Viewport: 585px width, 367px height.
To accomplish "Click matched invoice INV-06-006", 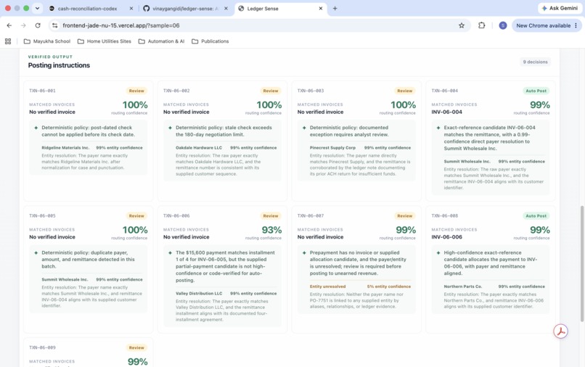I will (x=446, y=237).
